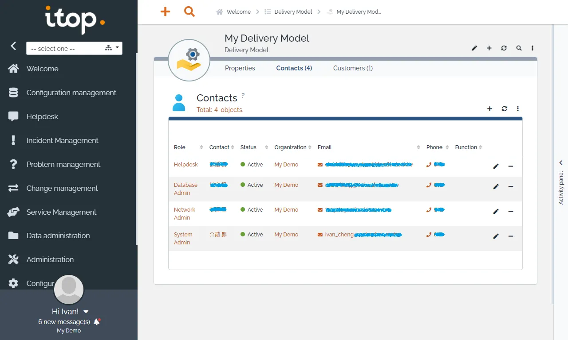Image resolution: width=568 pixels, height=340 pixels.
Task: Edit the Database Admin contact row
Action: tap(496, 186)
